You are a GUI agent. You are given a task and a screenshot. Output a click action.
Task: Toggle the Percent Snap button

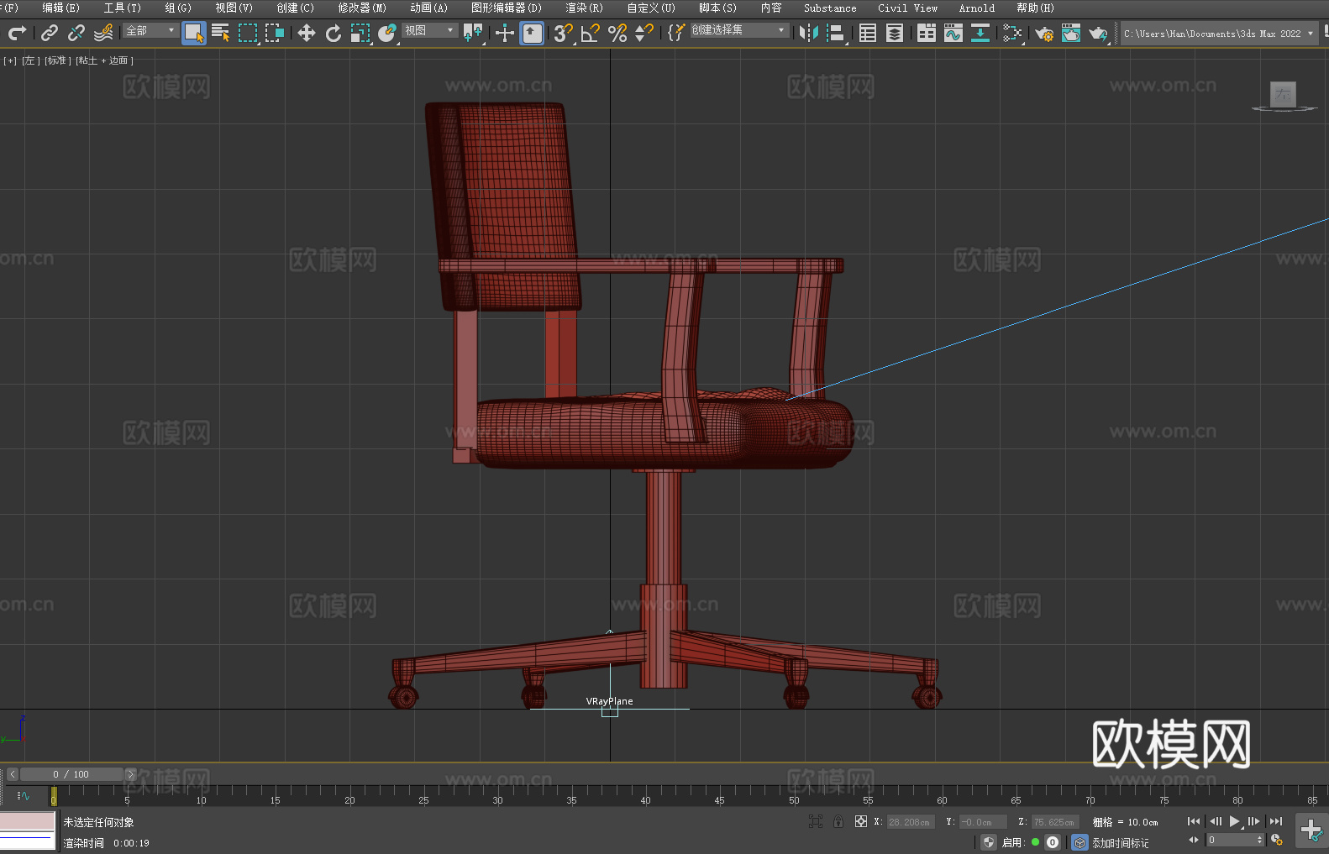pyautogui.click(x=617, y=33)
